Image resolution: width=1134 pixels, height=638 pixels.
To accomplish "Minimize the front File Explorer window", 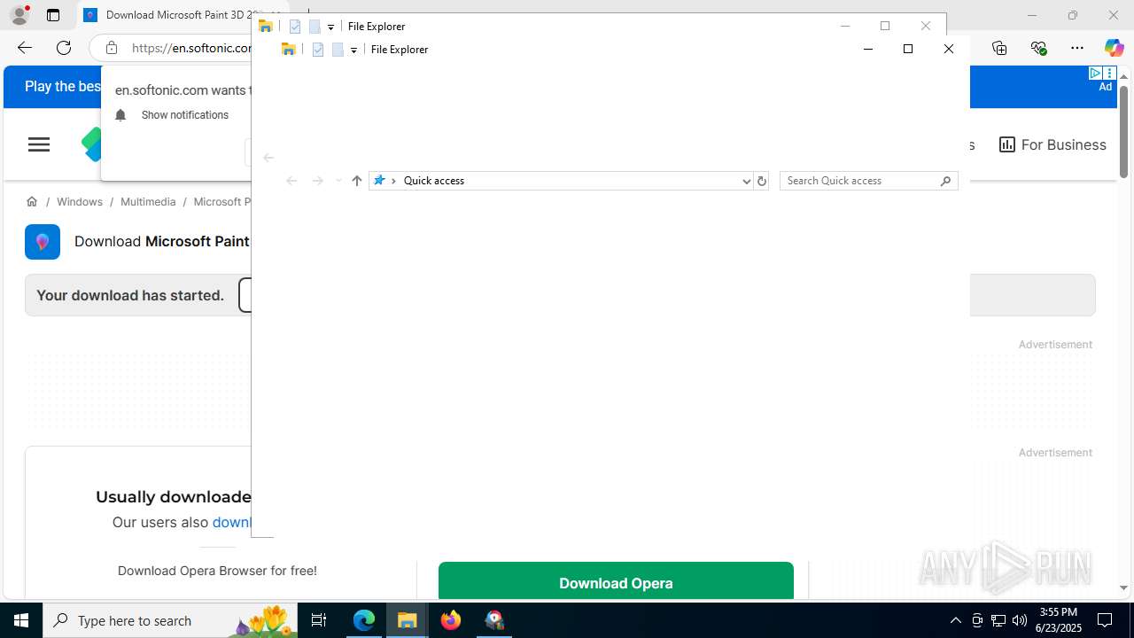I will [x=868, y=49].
